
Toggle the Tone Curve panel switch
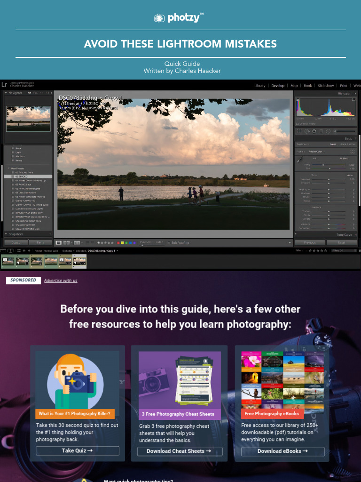click(296, 234)
